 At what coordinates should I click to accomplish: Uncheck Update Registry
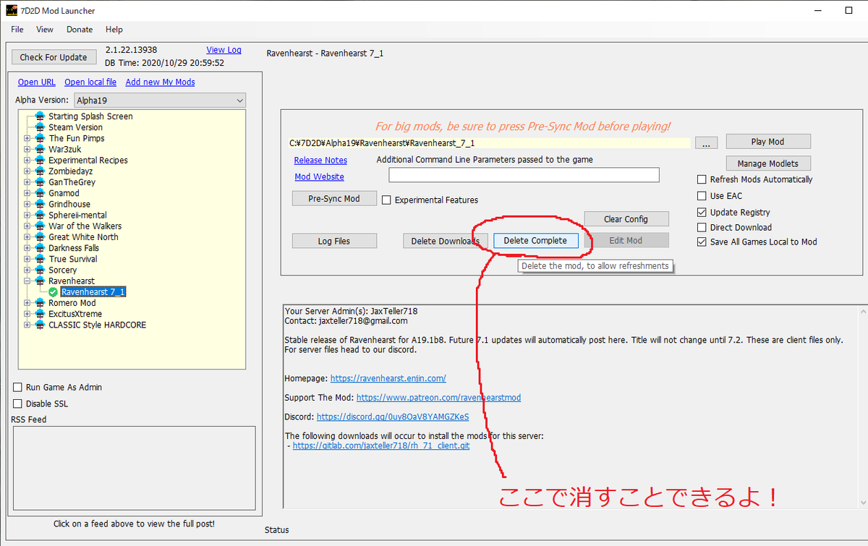coord(702,211)
